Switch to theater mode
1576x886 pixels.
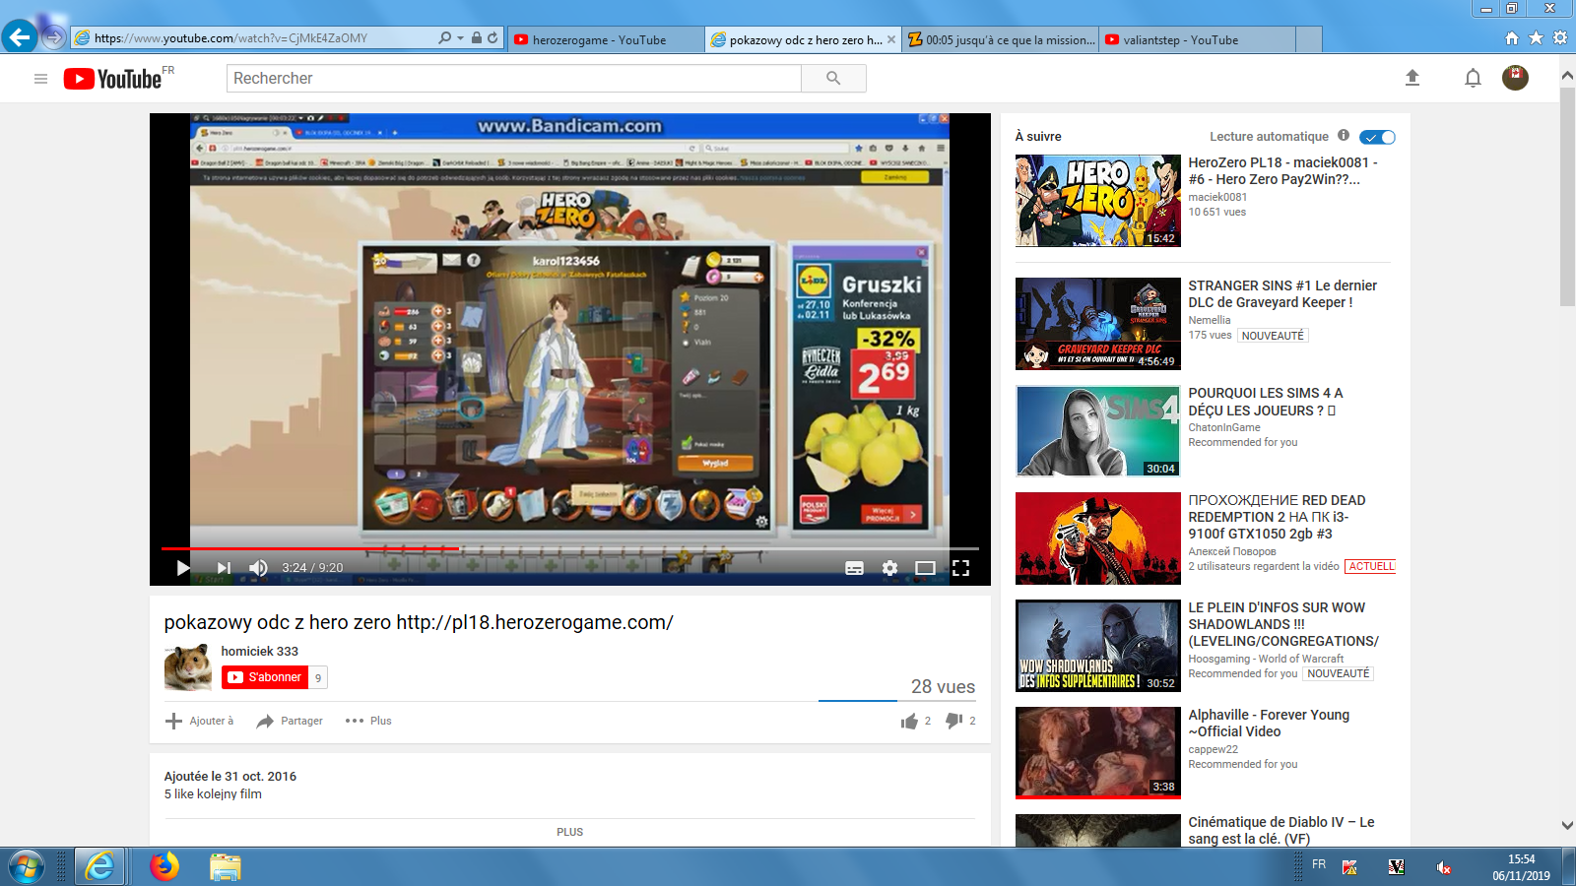tap(925, 568)
